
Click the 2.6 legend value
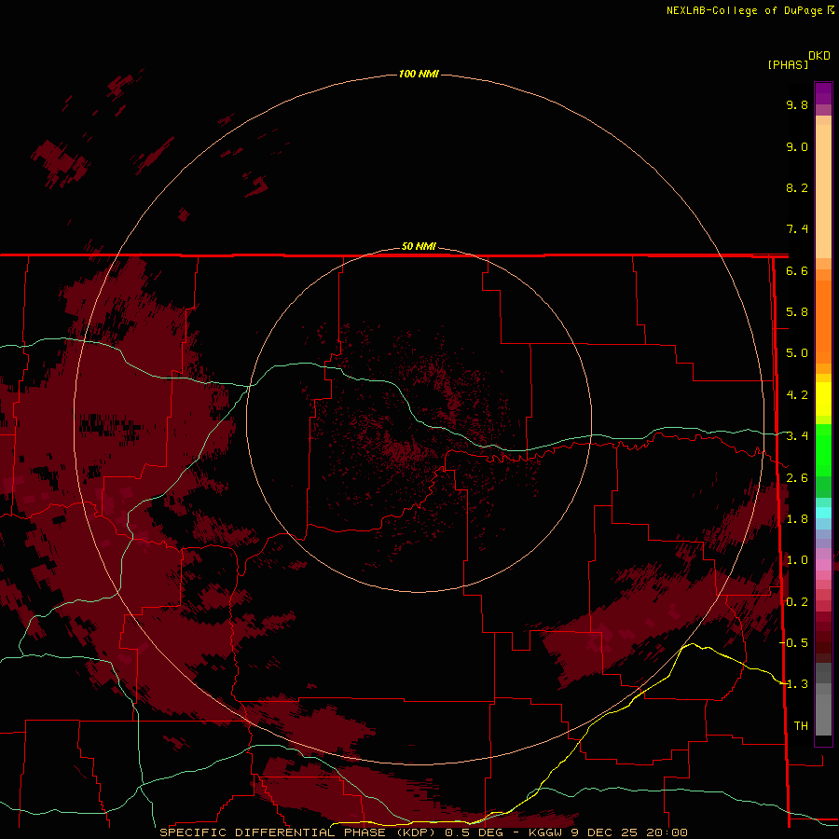[797, 478]
